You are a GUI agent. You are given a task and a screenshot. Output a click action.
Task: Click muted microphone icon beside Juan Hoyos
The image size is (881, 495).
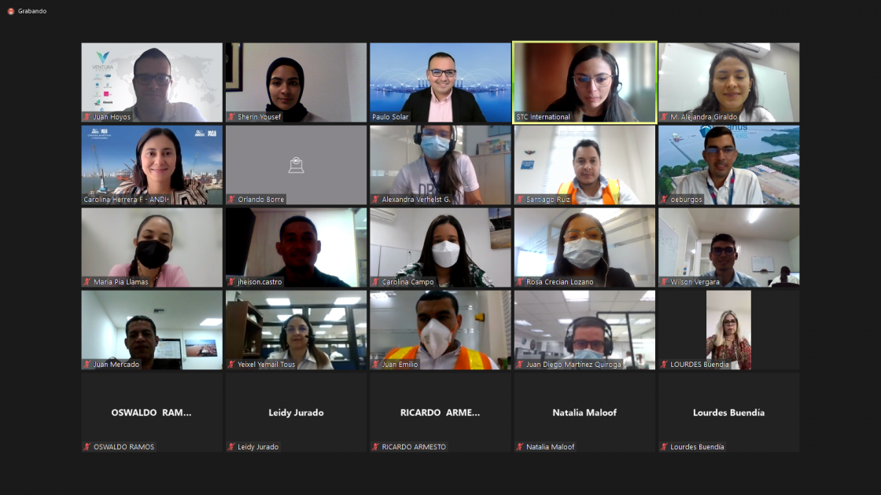point(87,117)
